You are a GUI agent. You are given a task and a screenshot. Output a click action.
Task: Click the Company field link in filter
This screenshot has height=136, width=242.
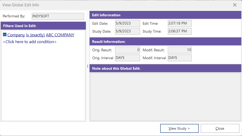(16, 35)
